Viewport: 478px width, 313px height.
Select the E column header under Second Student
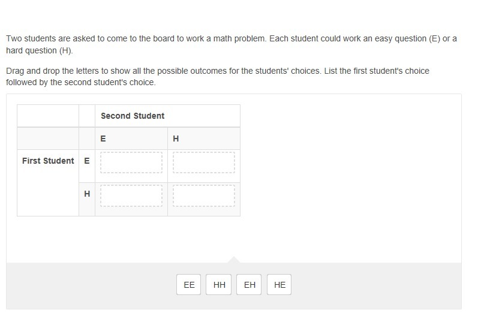pos(103,139)
